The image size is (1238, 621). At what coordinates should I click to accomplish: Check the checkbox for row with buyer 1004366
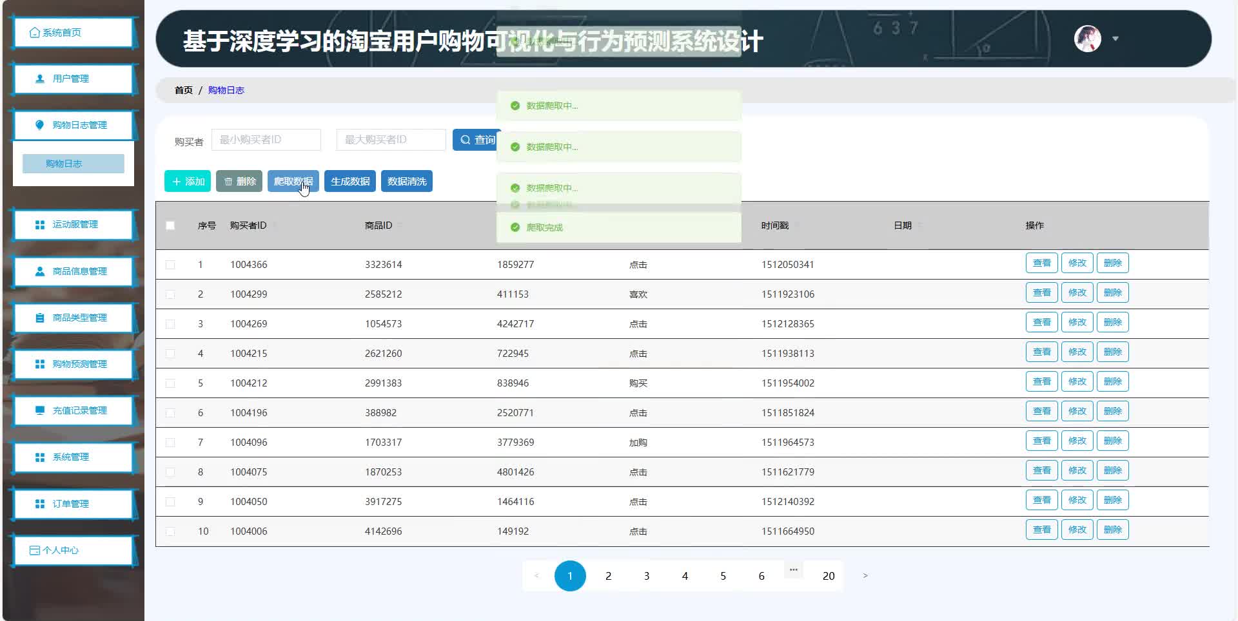pyautogui.click(x=170, y=264)
